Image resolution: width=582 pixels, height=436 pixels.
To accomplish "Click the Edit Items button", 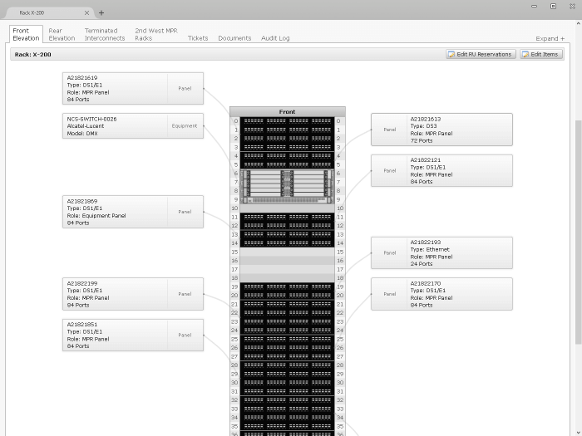I will pos(540,54).
